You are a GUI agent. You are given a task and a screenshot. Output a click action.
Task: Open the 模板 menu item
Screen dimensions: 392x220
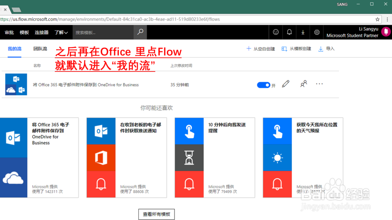[x=24, y=32]
